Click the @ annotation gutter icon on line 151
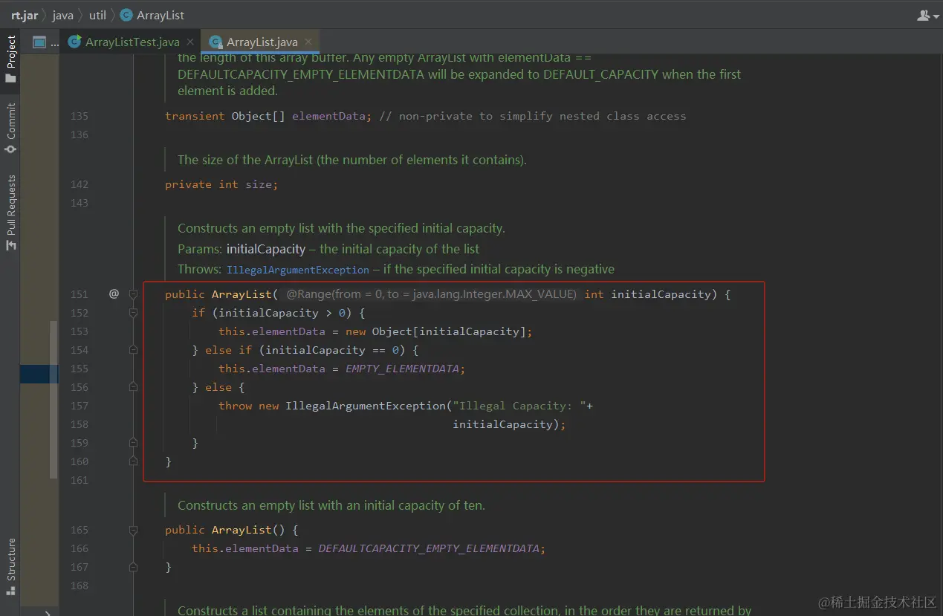 [114, 294]
